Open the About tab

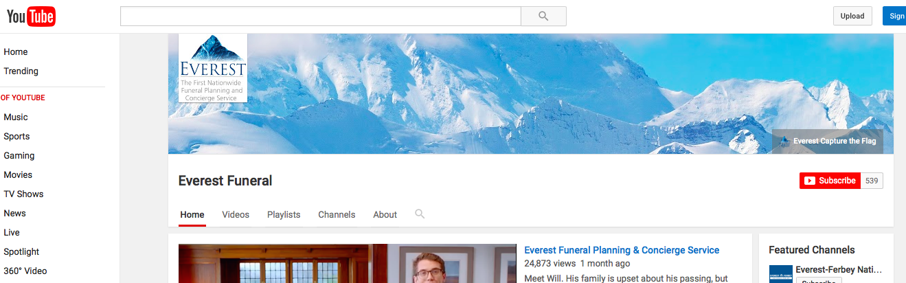(385, 214)
